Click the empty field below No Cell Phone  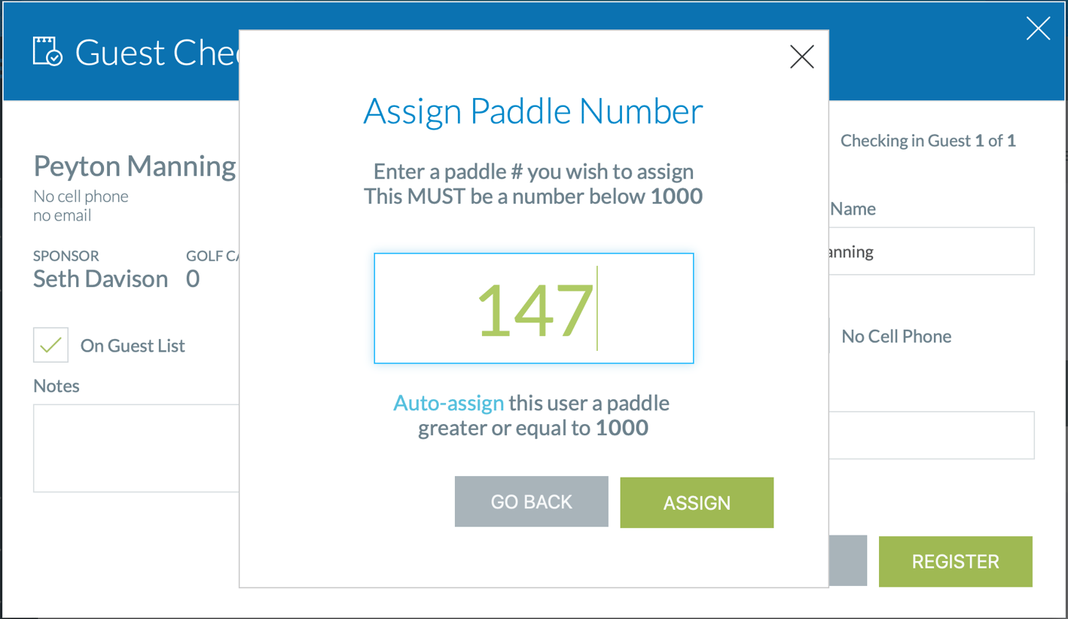930,435
